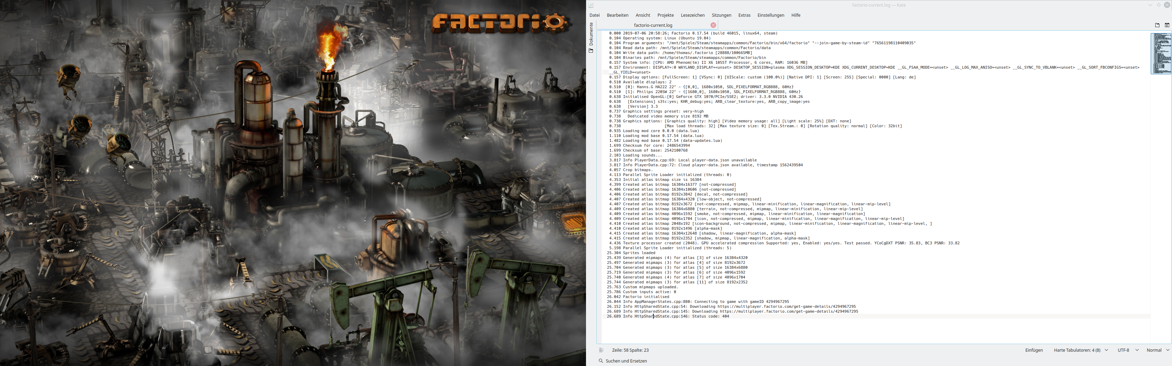Open the Harte Tabulatoren indentation dropdown
Viewport: 1172px width, 366px height.
[1081, 350]
